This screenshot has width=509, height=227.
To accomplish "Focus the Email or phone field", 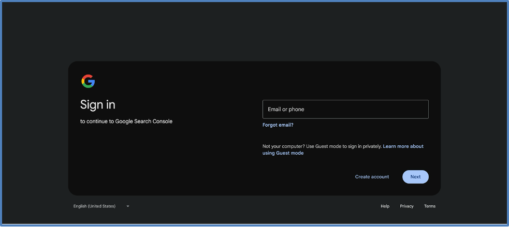I will click(345, 109).
